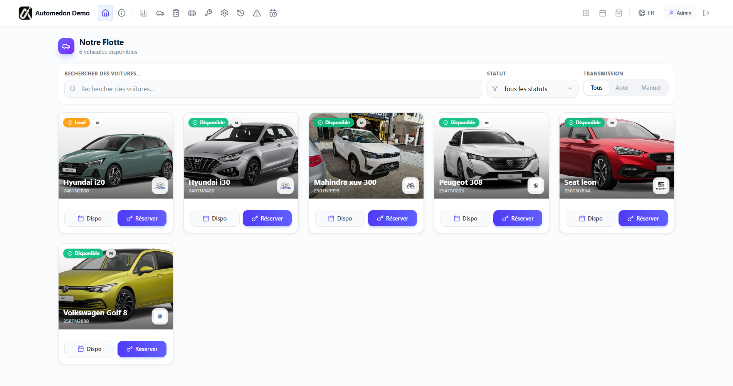The height and width of the screenshot is (386, 733).
Task: Open the calendar-with-clock schedule icon
Action: point(273,13)
